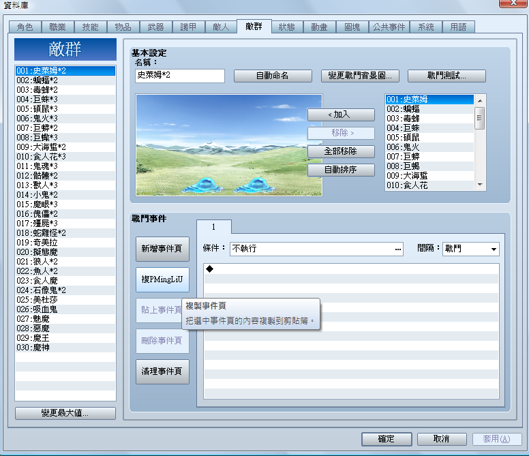529x456 pixels.
Task: Click the 清理事件頁 button
Action: point(162,371)
